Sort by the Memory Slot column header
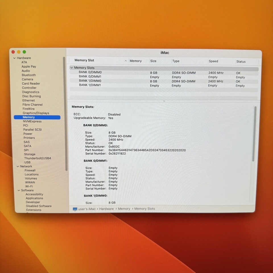273x273 pixels. (84, 60)
